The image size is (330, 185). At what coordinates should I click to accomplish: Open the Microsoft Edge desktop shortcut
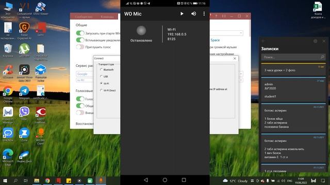(x=8, y=157)
